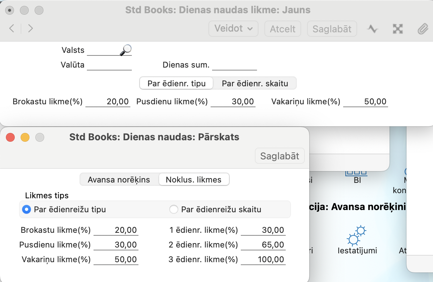The image size is (433, 282).
Task: Select the Par ēdienreižu tipu radio button
Action: [26, 209]
